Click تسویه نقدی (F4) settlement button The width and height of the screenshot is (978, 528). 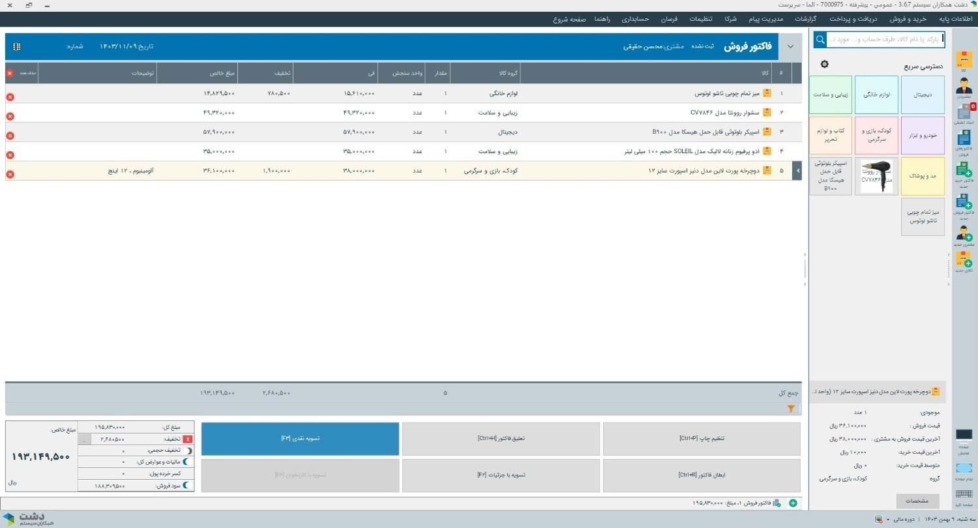pyautogui.click(x=300, y=438)
